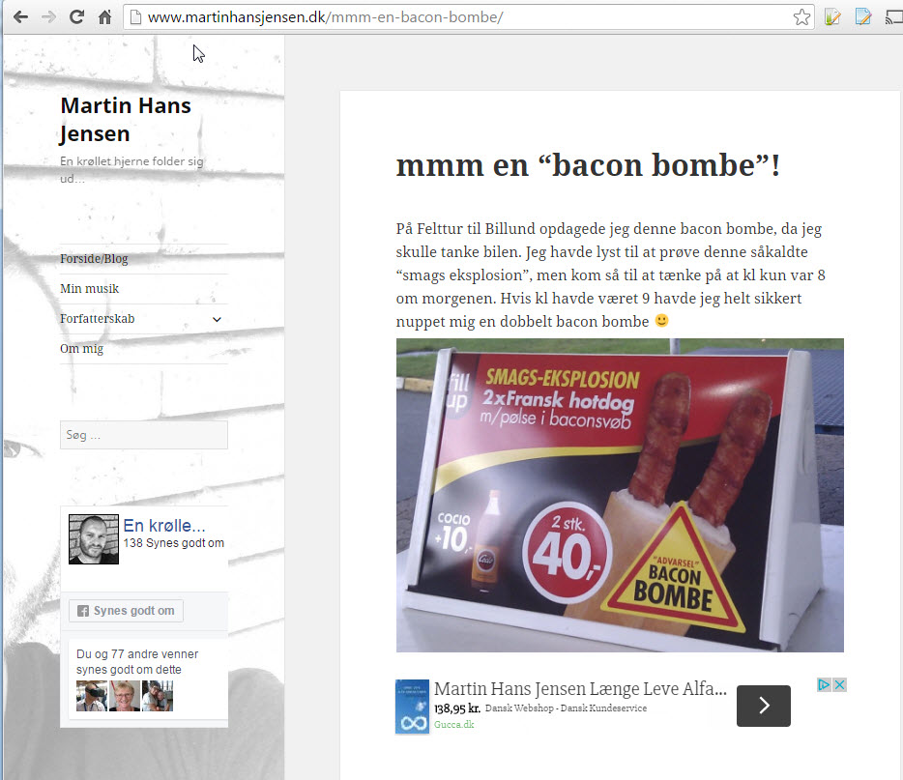Image resolution: width=903 pixels, height=780 pixels.
Task: Open the AdChoices triangle icon
Action: pyautogui.click(x=825, y=685)
